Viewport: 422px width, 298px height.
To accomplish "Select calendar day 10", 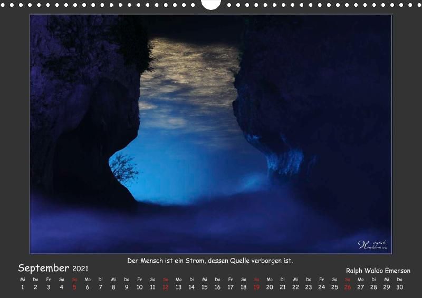I will point(139,287).
